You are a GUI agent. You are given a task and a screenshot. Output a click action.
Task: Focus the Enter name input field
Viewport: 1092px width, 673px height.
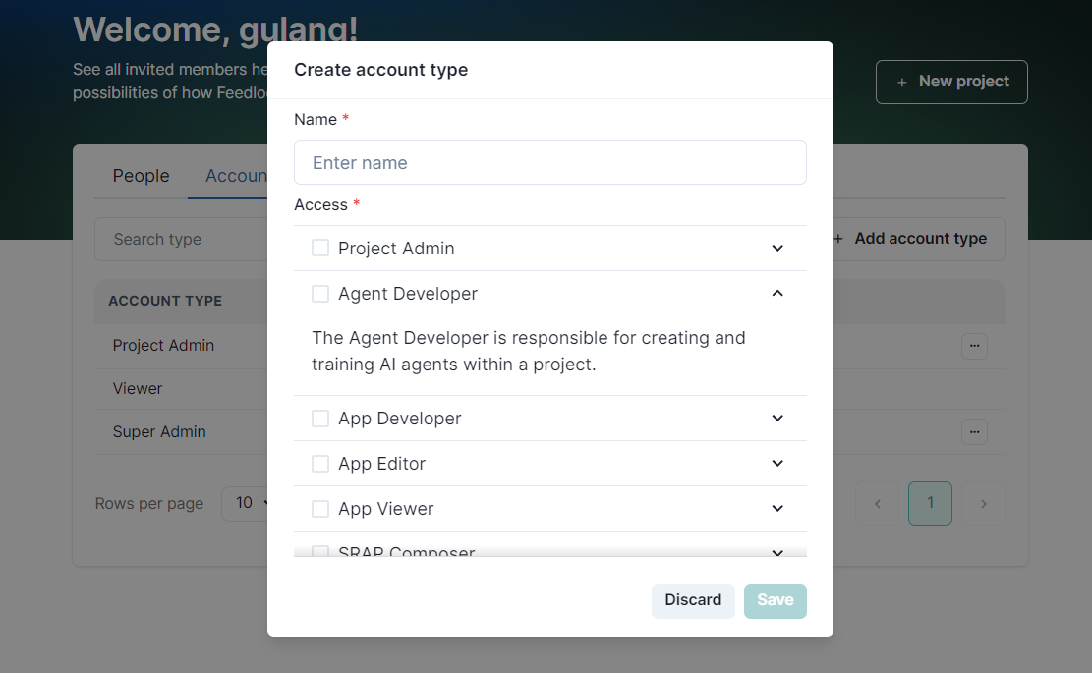[550, 163]
